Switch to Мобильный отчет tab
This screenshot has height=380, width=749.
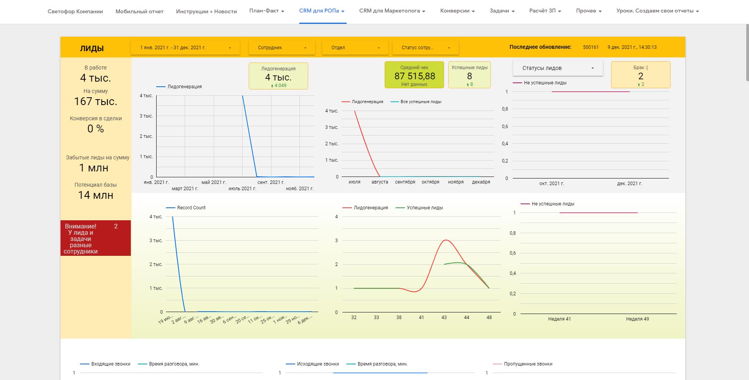pos(139,11)
